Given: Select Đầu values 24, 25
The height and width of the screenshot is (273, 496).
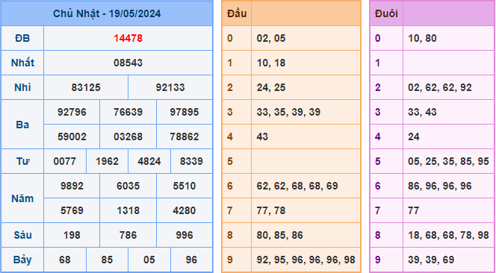Looking at the screenshot, I should (271, 87).
